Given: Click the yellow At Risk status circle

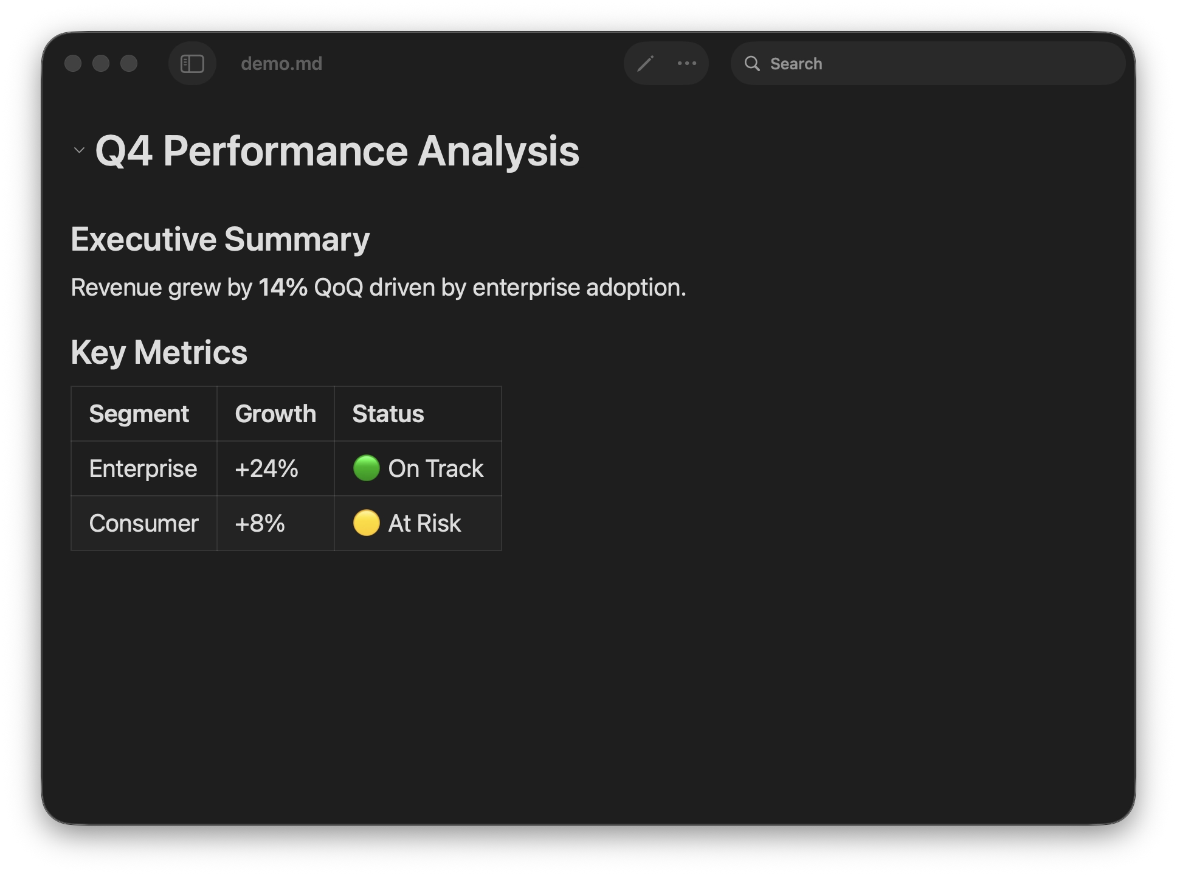Looking at the screenshot, I should [x=367, y=523].
